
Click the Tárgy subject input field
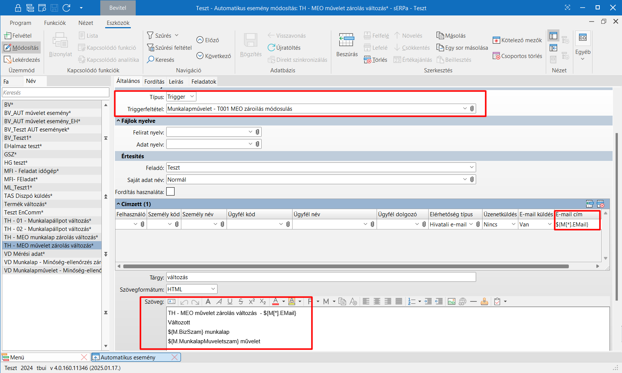(x=321, y=277)
